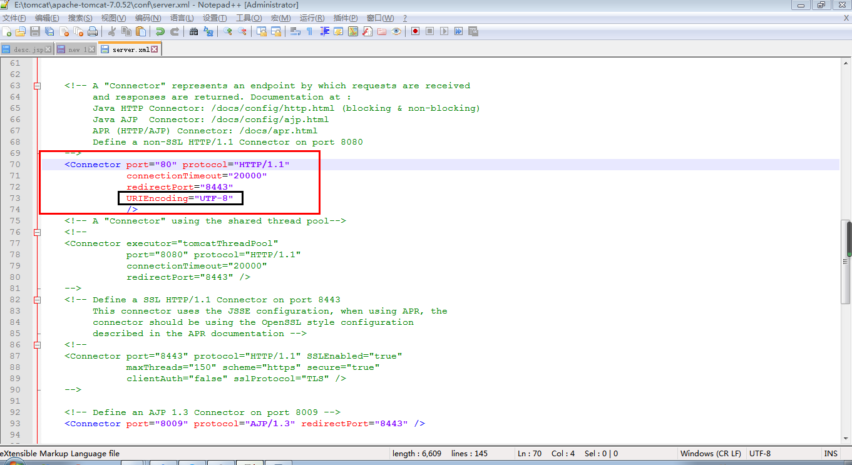
Task: Start macro recording with red dot icon
Action: (x=415, y=31)
